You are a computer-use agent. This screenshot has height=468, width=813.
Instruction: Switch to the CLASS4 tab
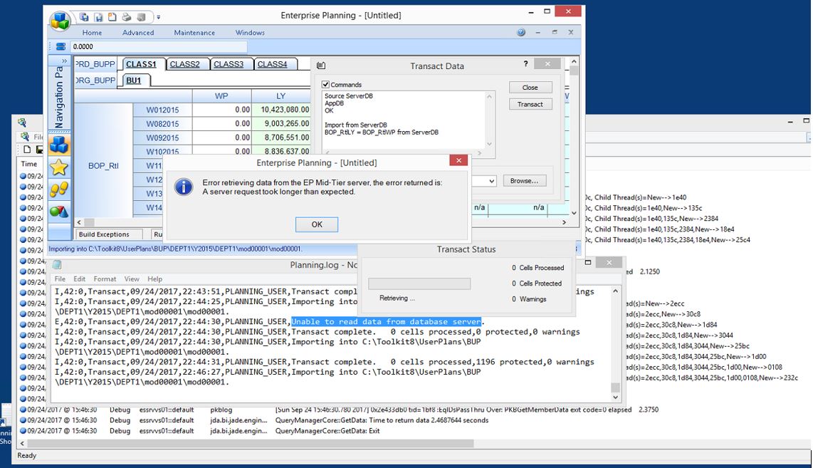272,64
